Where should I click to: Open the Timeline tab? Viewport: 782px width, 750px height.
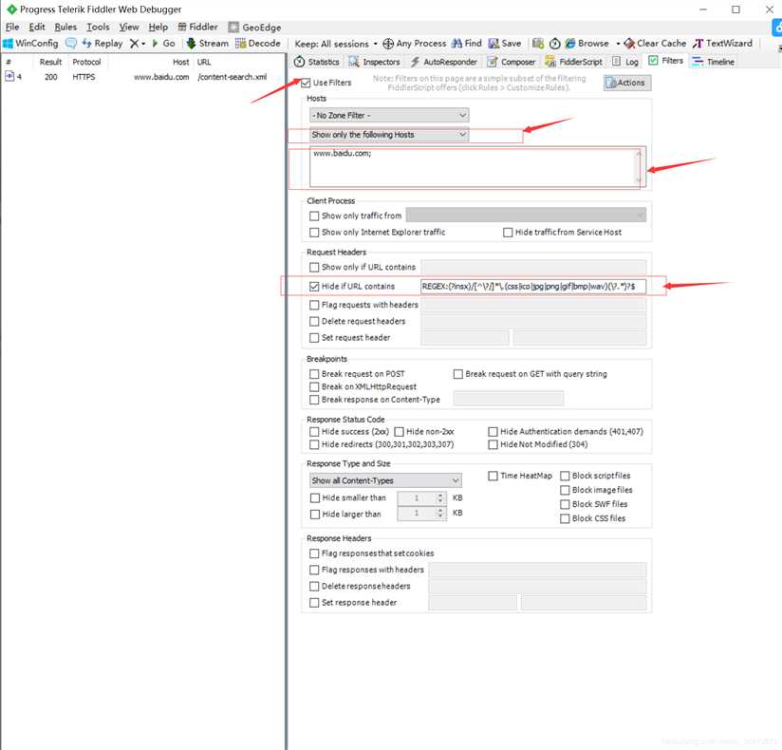click(x=713, y=62)
